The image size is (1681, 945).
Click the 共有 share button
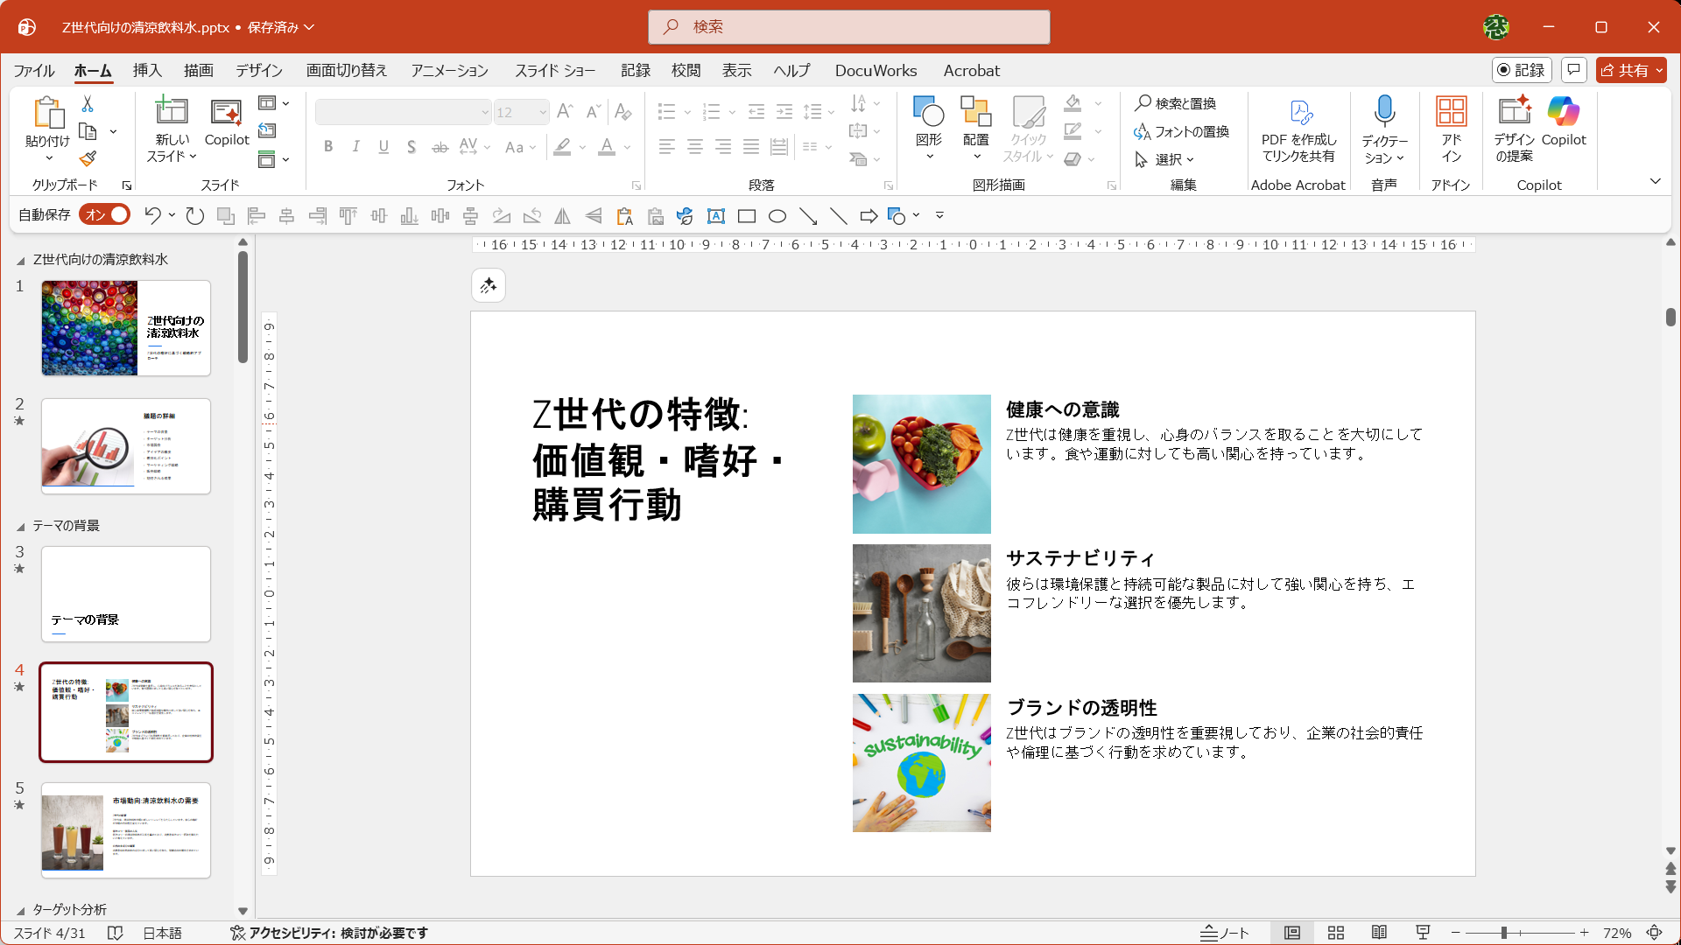[1630, 70]
